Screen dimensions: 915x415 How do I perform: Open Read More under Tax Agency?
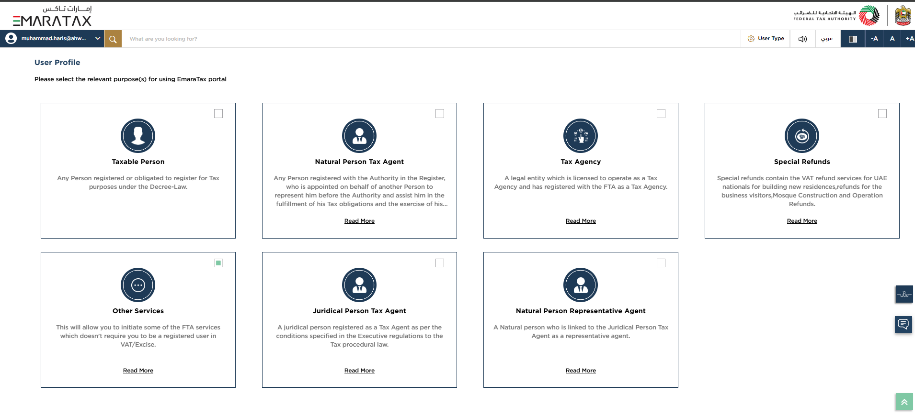(581, 221)
